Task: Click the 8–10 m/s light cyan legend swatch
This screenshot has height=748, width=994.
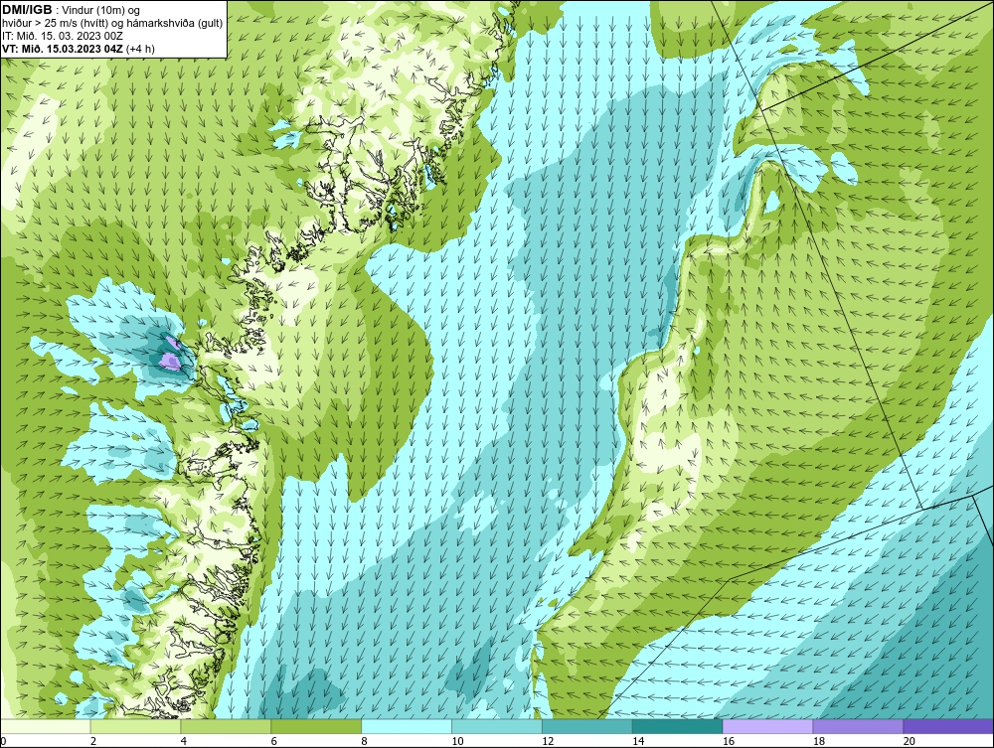Action: pos(407,726)
